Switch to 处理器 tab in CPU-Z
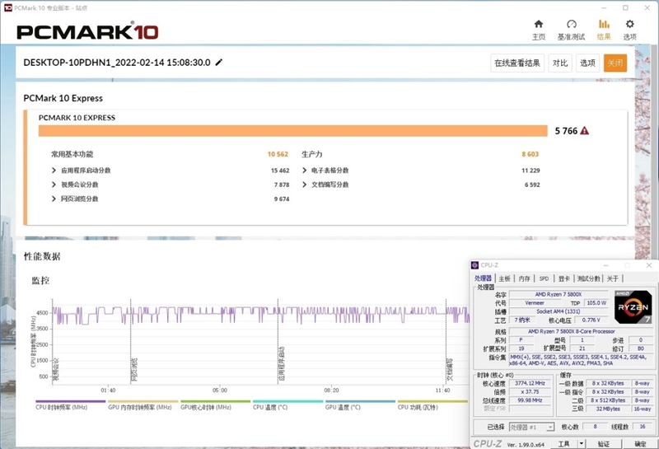 click(x=483, y=278)
